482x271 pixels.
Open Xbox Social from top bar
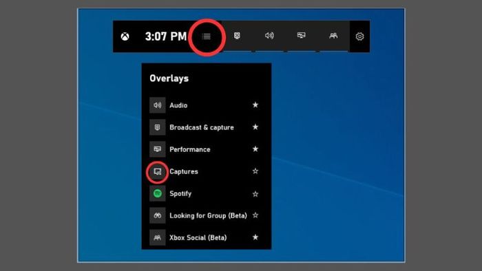pyautogui.click(x=333, y=36)
